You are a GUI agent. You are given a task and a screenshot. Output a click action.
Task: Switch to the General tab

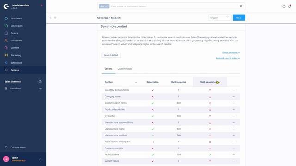point(108,69)
